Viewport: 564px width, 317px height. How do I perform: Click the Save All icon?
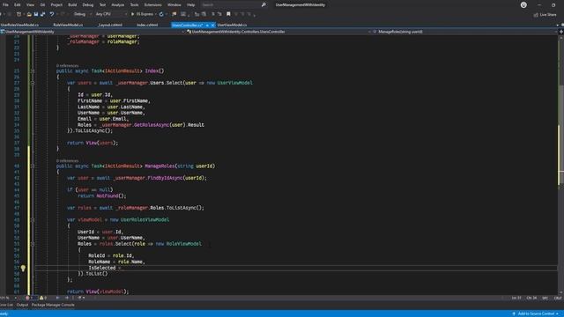point(43,14)
